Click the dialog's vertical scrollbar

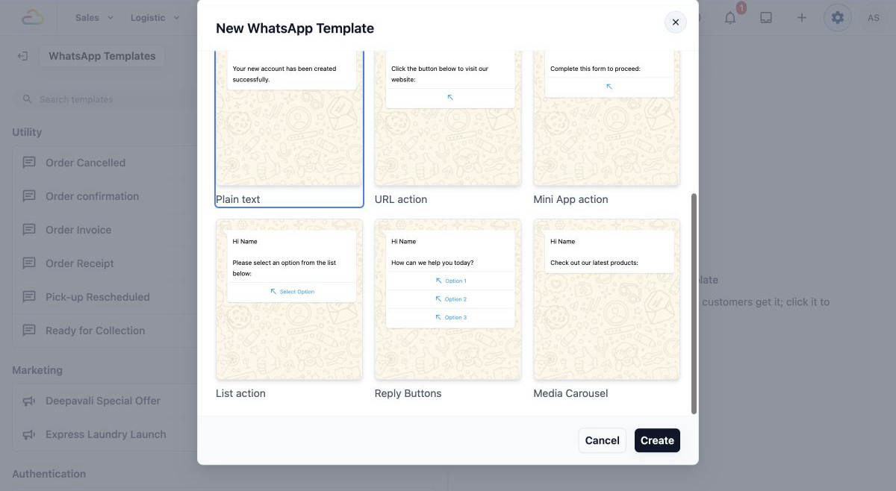coord(694,304)
